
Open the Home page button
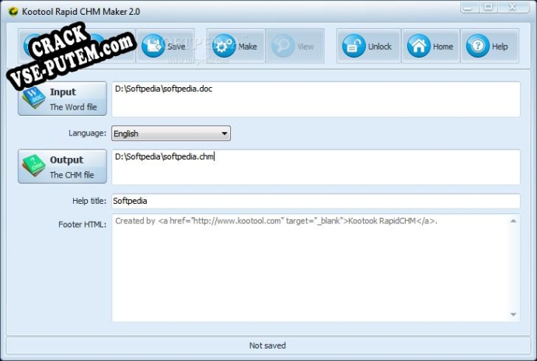click(x=431, y=46)
